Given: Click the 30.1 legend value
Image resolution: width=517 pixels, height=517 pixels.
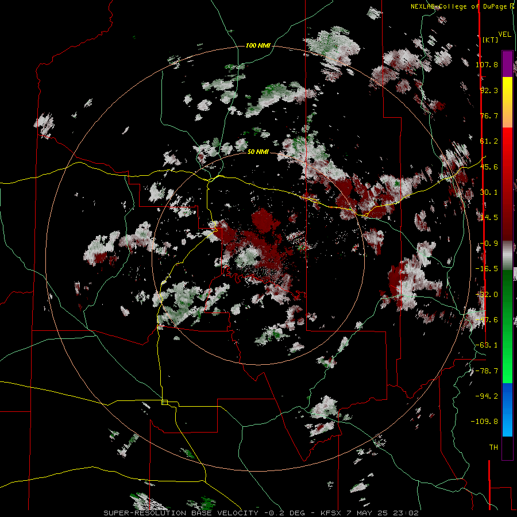Looking at the screenshot, I should point(489,192).
